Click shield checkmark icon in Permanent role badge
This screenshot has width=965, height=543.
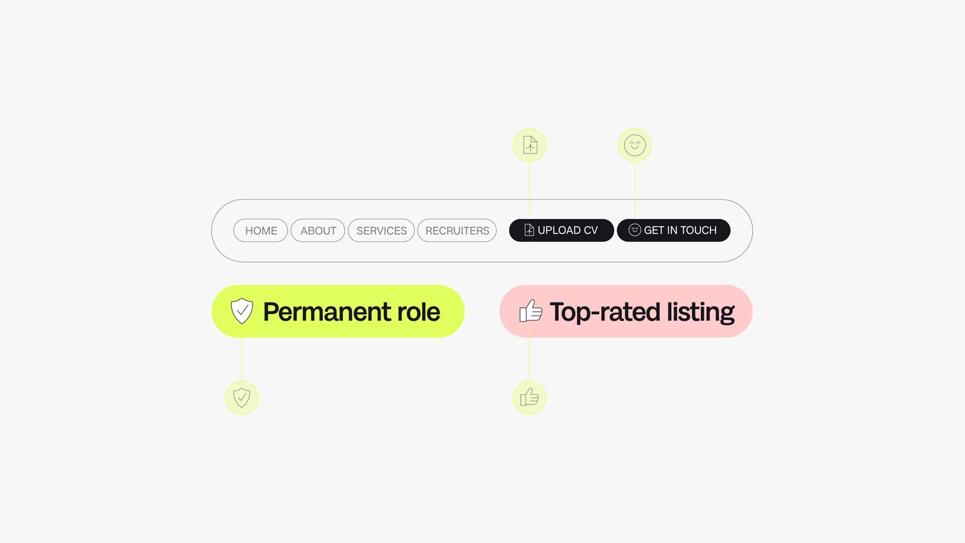tap(242, 311)
